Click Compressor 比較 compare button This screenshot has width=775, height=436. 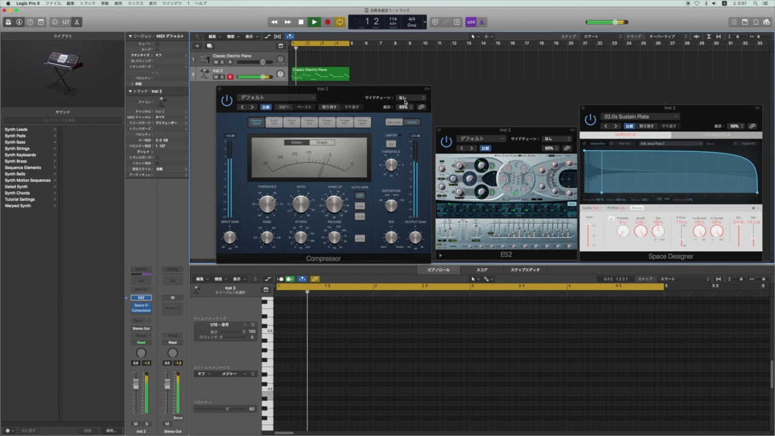tap(266, 107)
